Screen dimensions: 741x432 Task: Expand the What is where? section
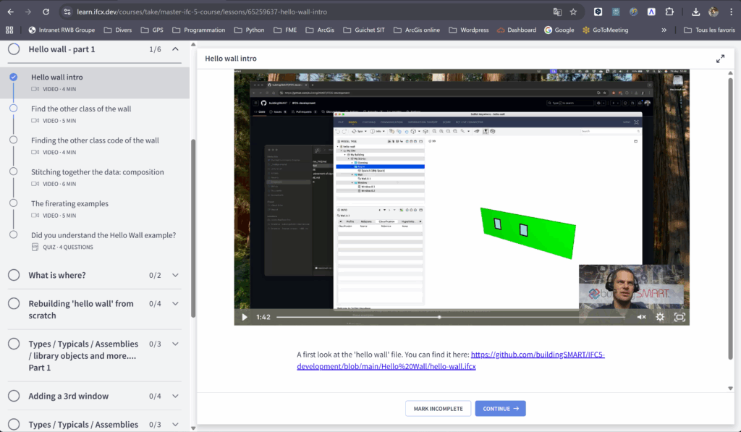(x=175, y=275)
